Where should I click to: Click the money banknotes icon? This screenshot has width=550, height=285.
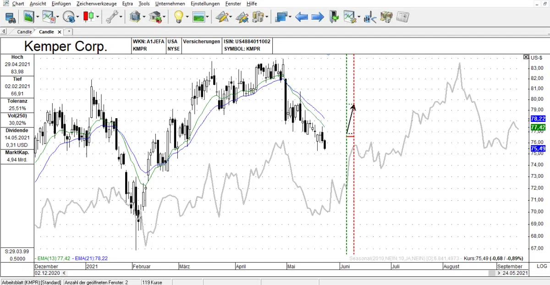pos(387,17)
